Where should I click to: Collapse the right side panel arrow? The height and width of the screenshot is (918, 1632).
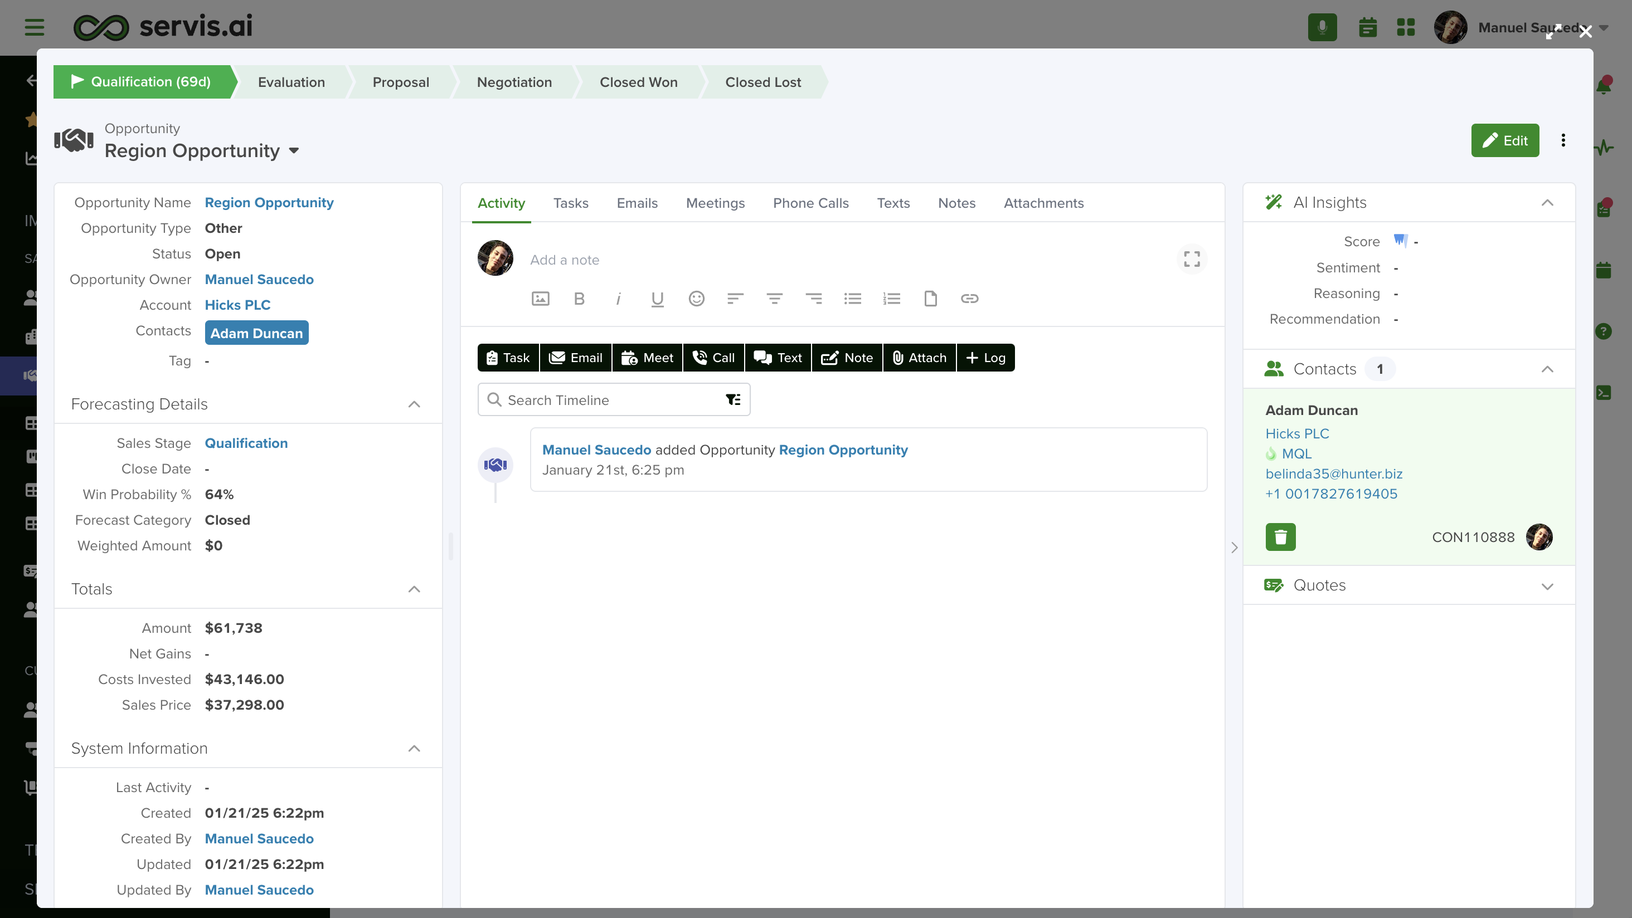pos(1233,548)
